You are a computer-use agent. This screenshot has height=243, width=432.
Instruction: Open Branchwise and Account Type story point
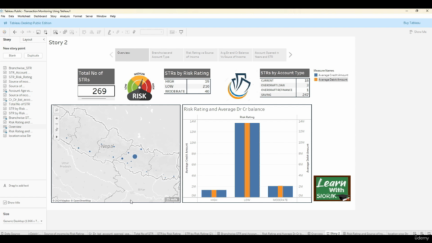click(x=166, y=55)
